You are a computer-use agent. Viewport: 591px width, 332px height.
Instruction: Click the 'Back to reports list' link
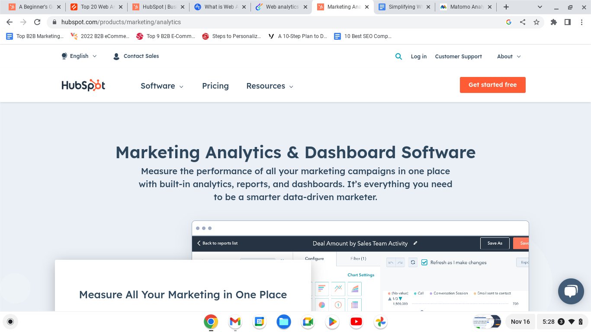coord(217,243)
